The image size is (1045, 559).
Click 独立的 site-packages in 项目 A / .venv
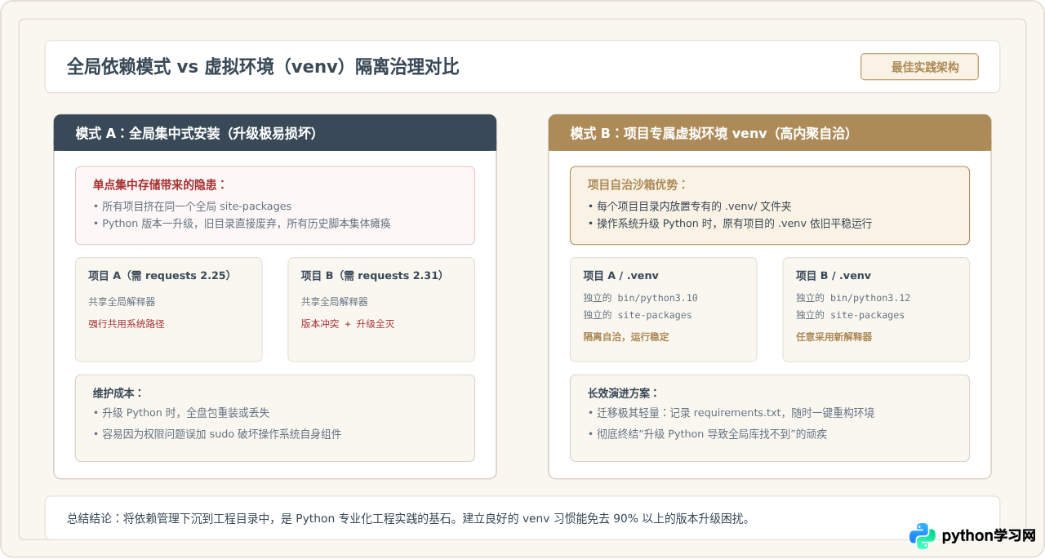[x=638, y=315]
